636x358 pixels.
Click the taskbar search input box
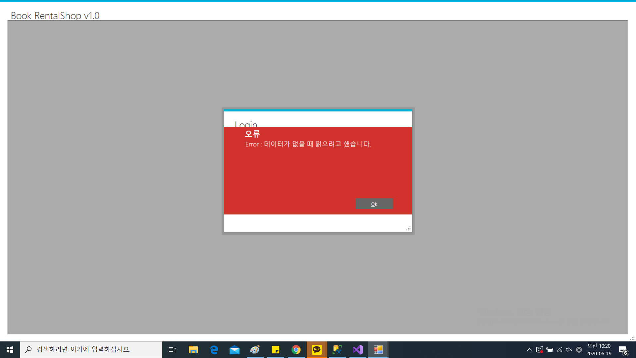[x=91, y=350]
